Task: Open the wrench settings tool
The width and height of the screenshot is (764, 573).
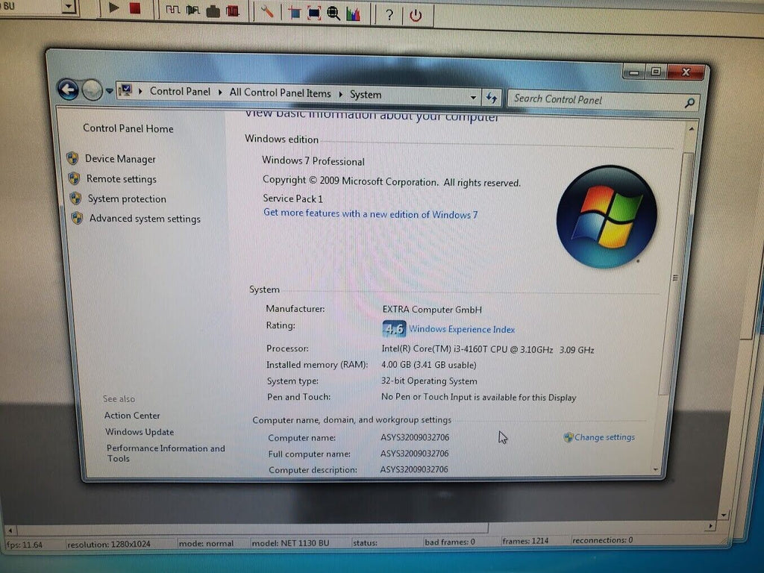Action: tap(266, 11)
